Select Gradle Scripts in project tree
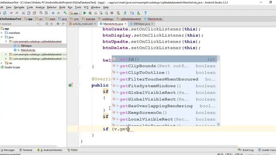276x155 pixels. pyautogui.click(x=12, y=67)
